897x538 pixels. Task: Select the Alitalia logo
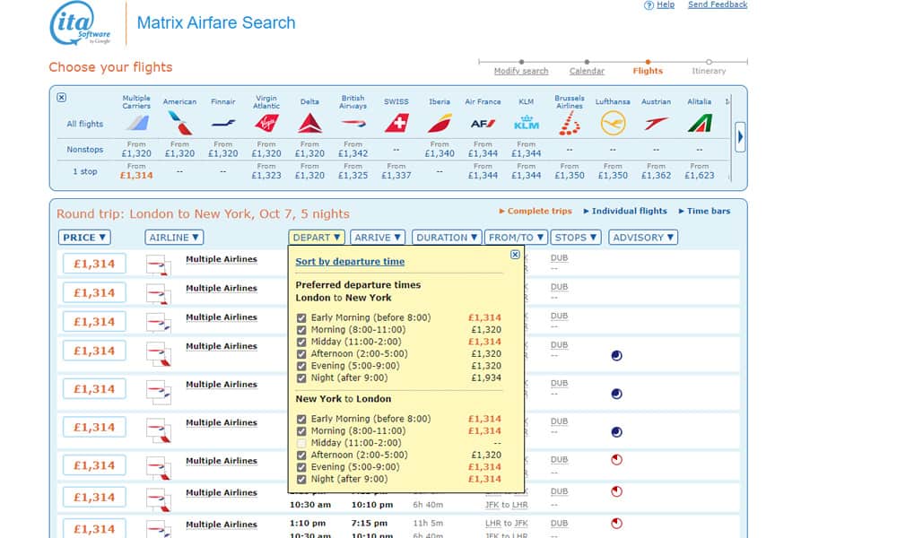coord(700,123)
